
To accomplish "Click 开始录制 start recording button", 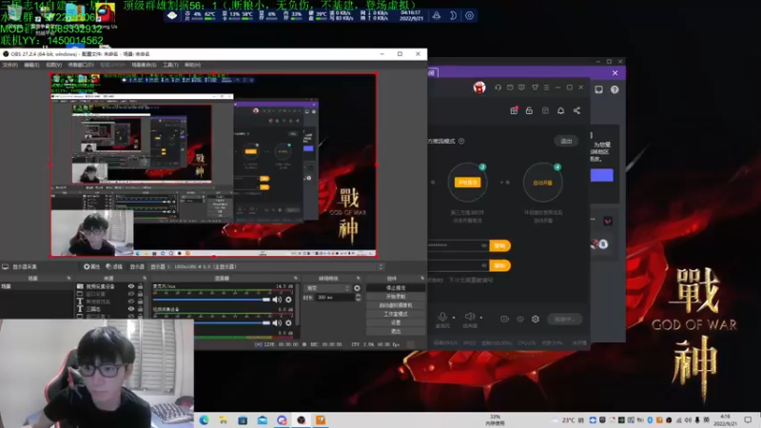I will [396, 297].
